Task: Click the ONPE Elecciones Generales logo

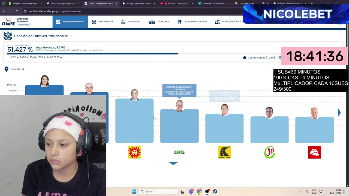Action: 16,22
